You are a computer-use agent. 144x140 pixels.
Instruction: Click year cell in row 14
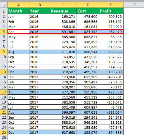[40, 77]
